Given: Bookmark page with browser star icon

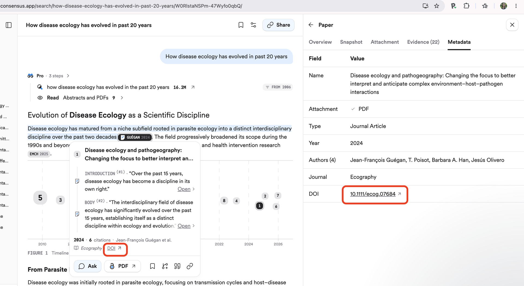Looking at the screenshot, I should [x=437, y=6].
